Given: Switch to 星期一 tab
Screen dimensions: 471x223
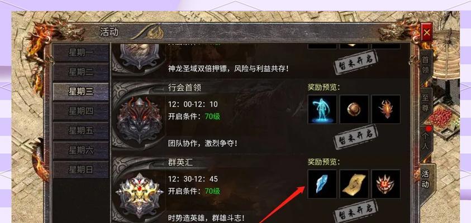Looking at the screenshot, I should (81, 52).
